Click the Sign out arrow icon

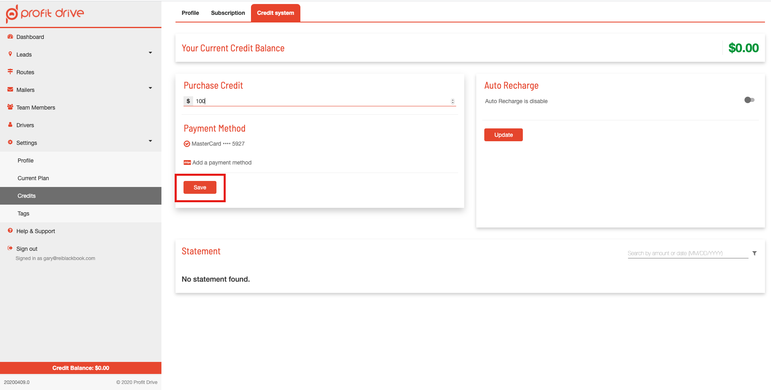(x=10, y=248)
